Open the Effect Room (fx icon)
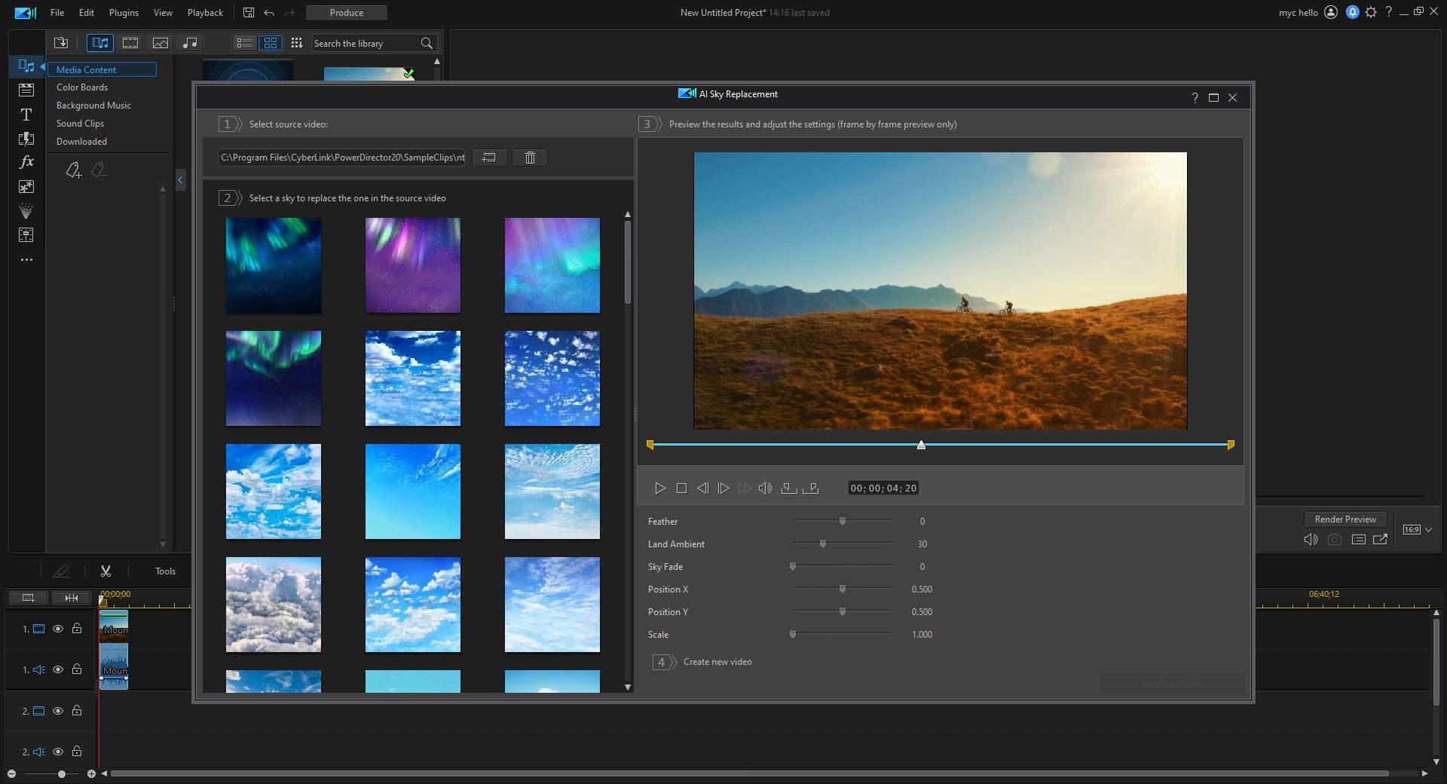Image resolution: width=1447 pixels, height=784 pixels. (26, 162)
